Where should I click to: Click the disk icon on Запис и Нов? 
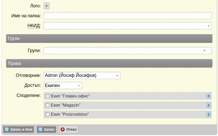point(7,129)
